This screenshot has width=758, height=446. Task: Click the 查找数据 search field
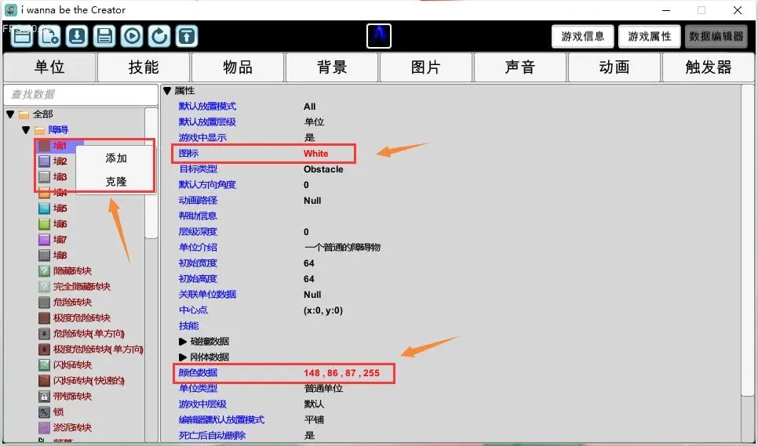(81, 94)
